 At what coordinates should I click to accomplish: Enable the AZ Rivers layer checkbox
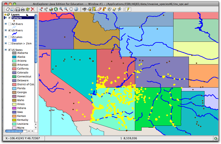10,24
